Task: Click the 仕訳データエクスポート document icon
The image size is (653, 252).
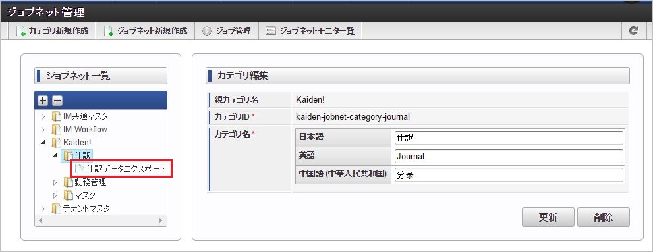Action: click(79, 169)
